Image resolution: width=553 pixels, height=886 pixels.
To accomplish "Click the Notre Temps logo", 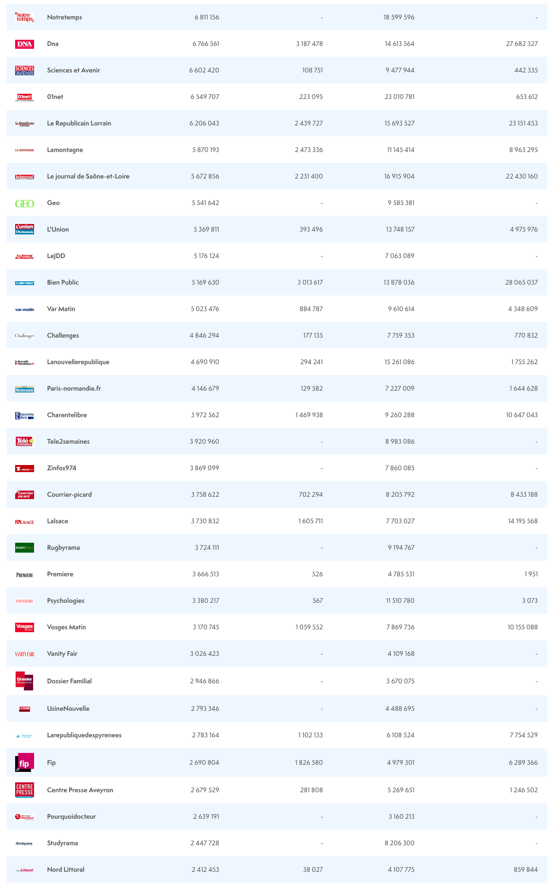I will point(24,18).
